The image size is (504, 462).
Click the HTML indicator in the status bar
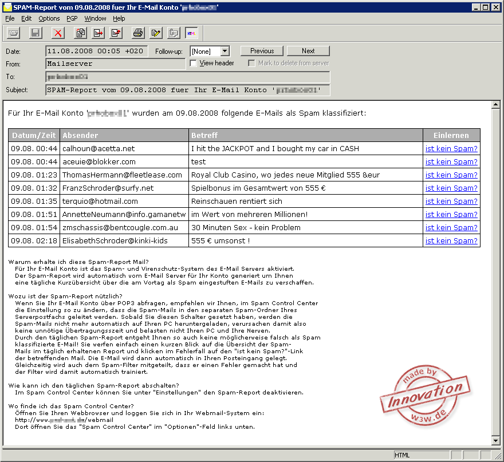click(422, 455)
